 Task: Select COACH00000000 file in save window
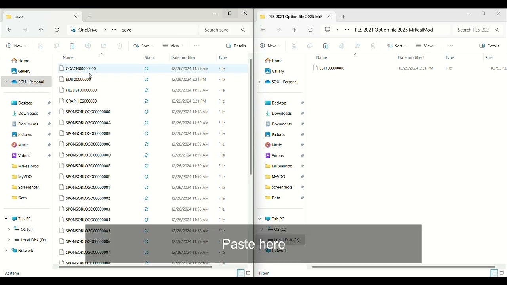pyautogui.click(x=153, y=68)
